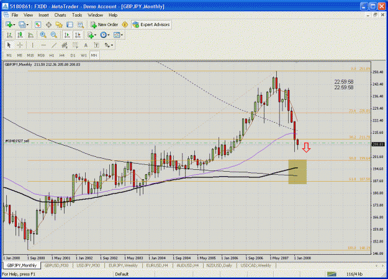This screenshot has width=388, height=279.
Task: Switch chart to bar chart type
Action: pyautogui.click(x=9, y=35)
